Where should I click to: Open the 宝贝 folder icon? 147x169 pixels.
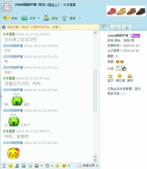click(110, 76)
